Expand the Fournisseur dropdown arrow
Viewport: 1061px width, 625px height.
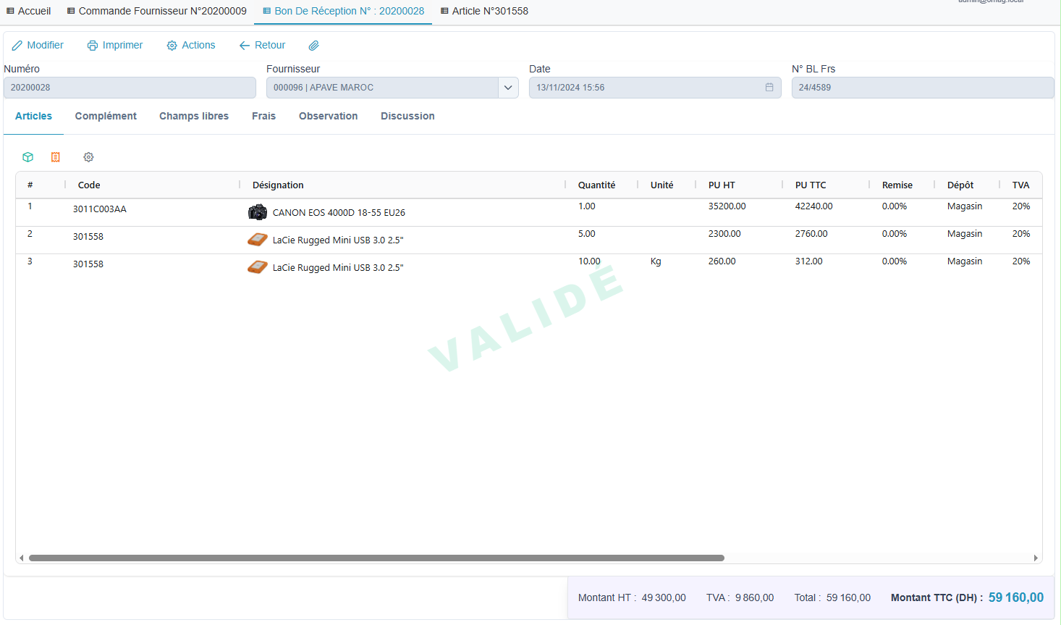coord(508,88)
